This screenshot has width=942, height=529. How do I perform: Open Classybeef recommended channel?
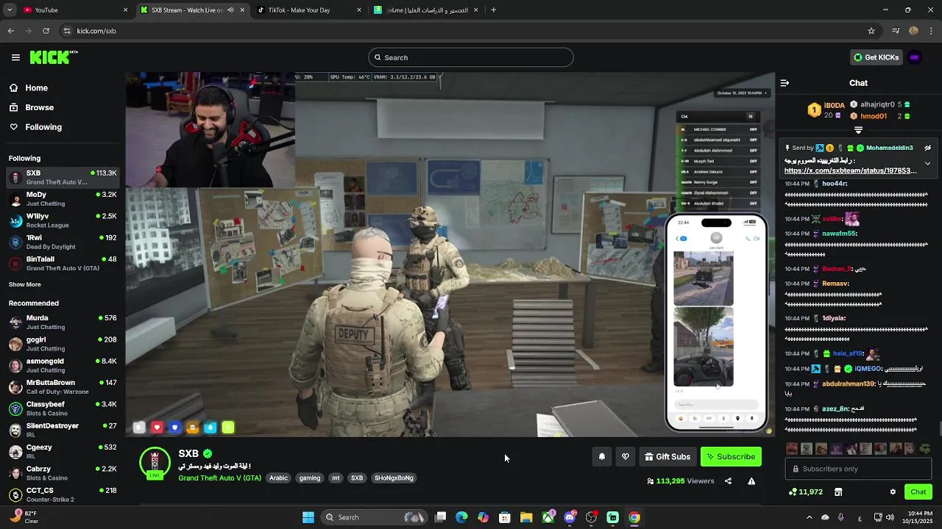(x=63, y=409)
